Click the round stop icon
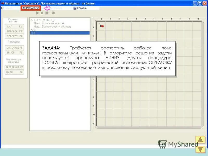The image size is (208, 156). pyautogui.click(x=53, y=13)
